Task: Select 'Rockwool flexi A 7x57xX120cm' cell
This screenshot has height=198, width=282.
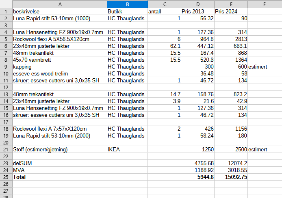Action: (60, 129)
